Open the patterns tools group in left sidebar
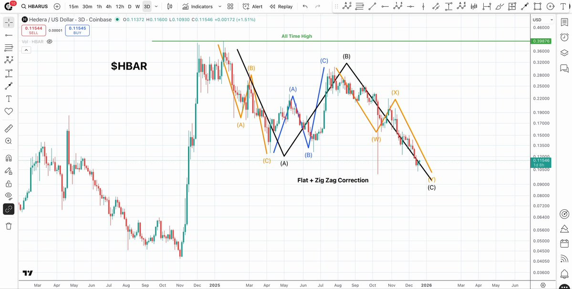Screen dimensions: 572x289 click(x=9, y=61)
